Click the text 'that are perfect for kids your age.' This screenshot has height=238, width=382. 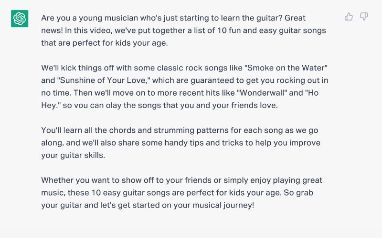click(105, 43)
